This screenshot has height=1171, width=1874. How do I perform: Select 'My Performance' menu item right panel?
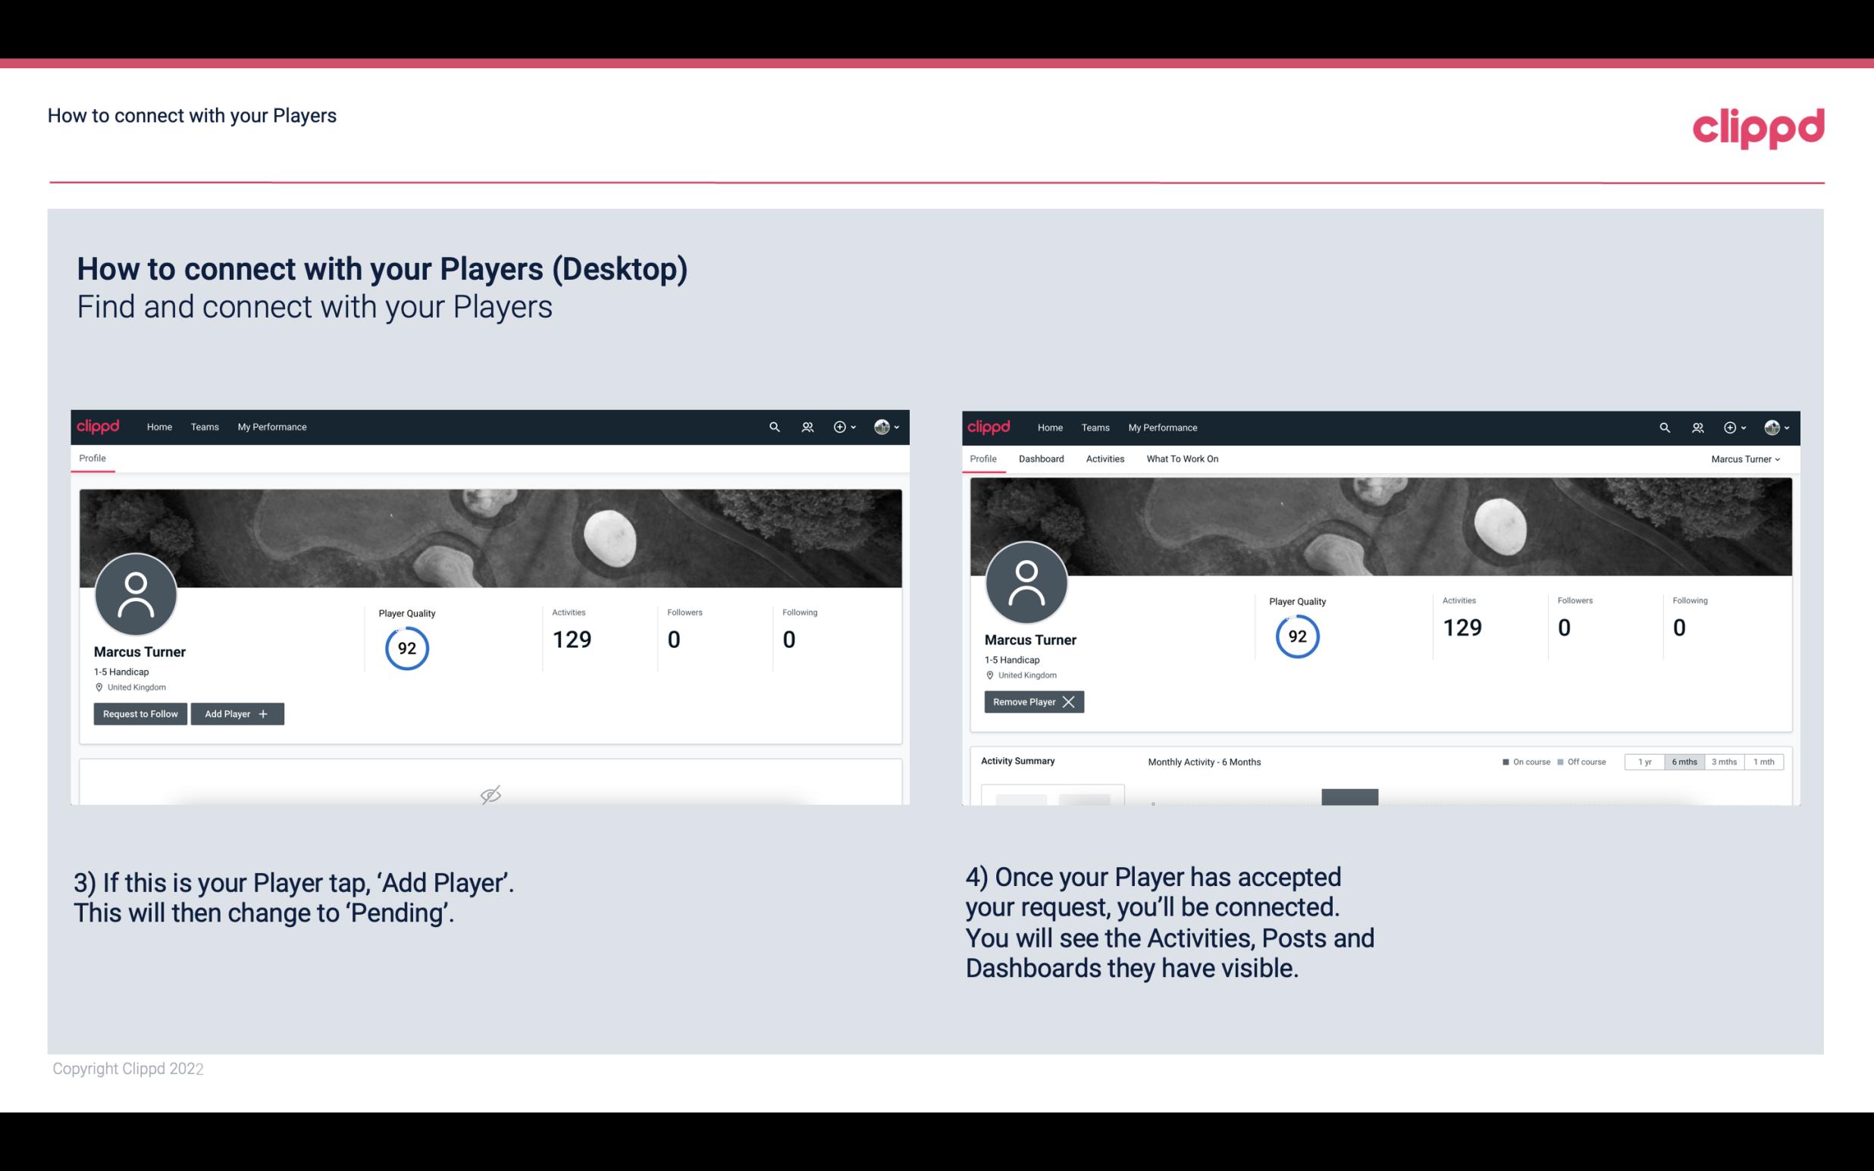tap(1161, 426)
